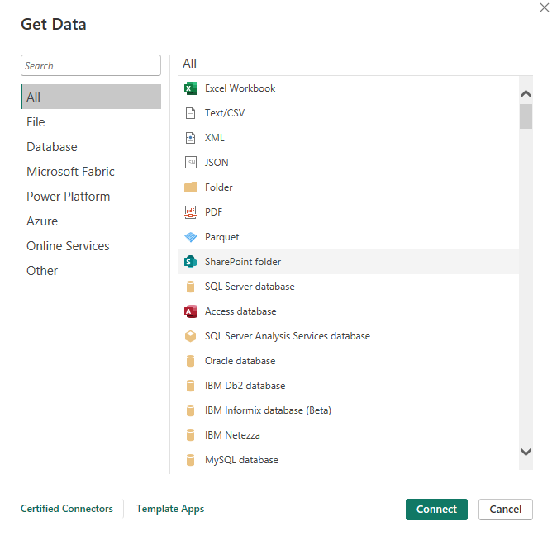Select the Folder data source label

click(x=219, y=187)
